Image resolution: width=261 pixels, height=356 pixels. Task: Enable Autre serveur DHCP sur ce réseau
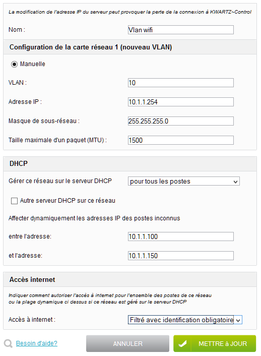14,201
